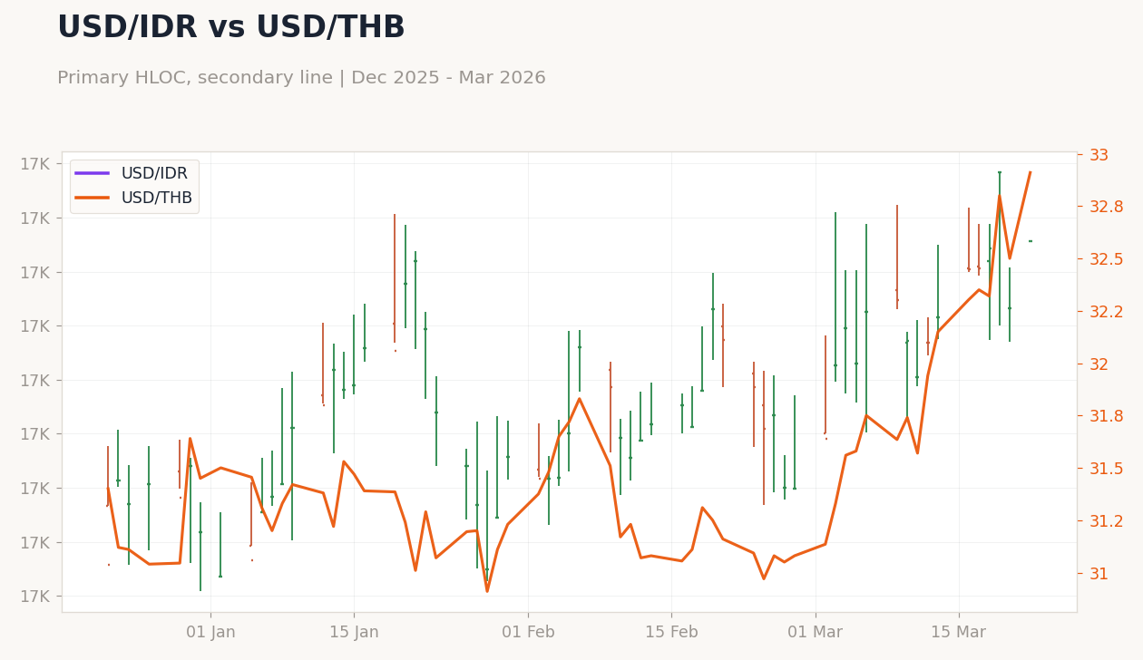Click the 15 Jan x-axis label
The height and width of the screenshot is (660, 1143).
354,633
